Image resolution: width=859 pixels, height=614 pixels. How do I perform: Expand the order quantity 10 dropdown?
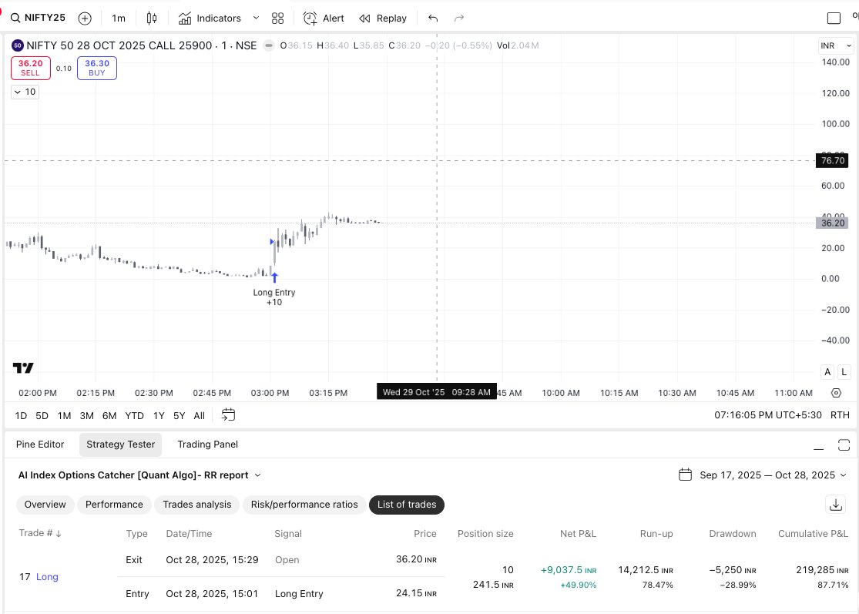(25, 92)
